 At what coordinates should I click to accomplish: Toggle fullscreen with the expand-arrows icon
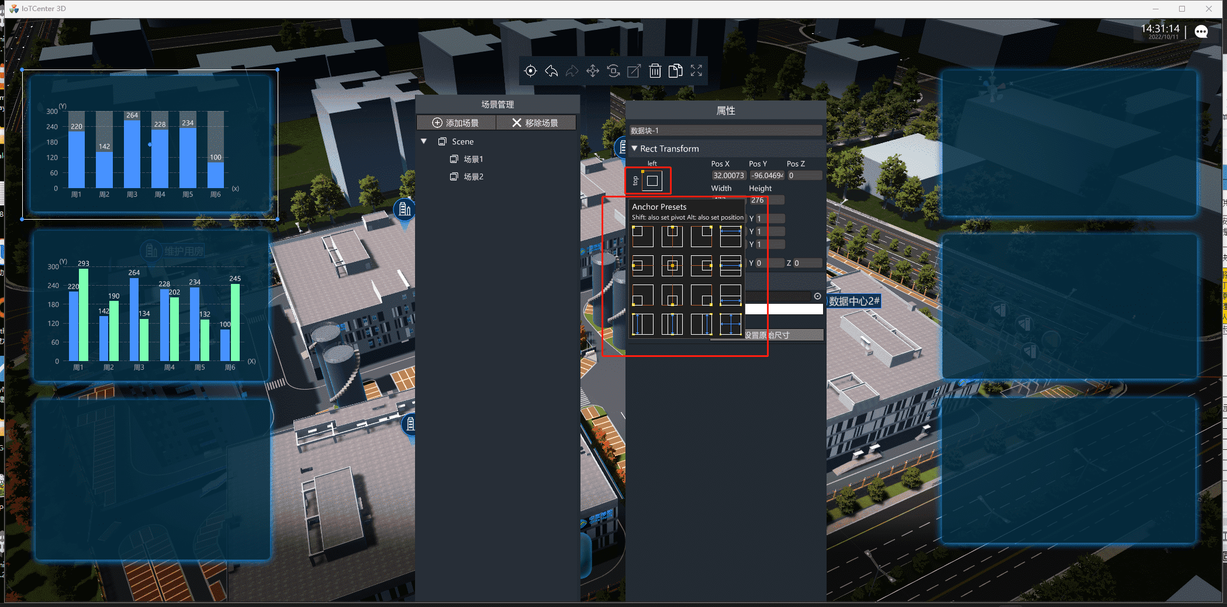696,71
